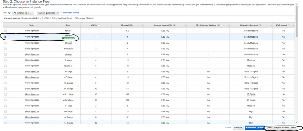Click the Memory (GiB) column sort arrow

142,25
